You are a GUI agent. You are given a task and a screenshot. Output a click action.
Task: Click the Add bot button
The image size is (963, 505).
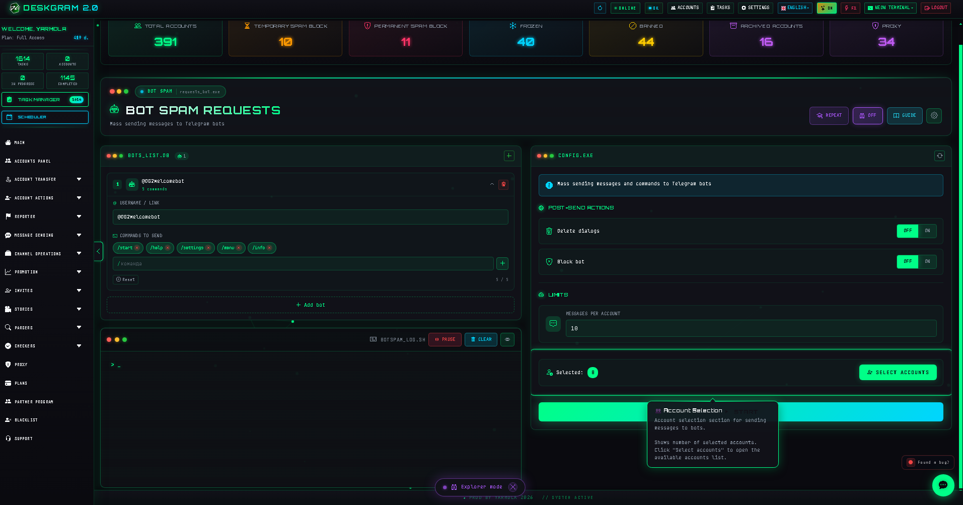pos(310,305)
